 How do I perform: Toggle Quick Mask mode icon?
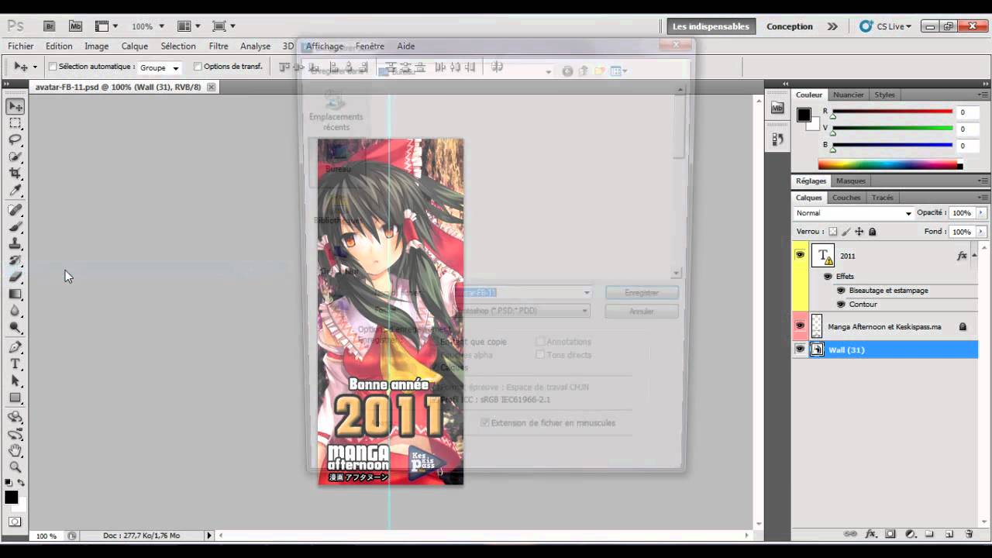pyautogui.click(x=15, y=522)
